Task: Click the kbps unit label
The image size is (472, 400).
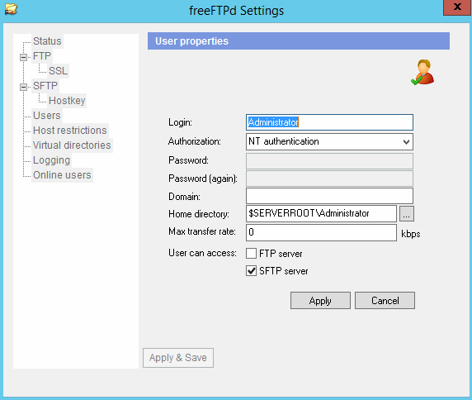Action: [x=411, y=234]
